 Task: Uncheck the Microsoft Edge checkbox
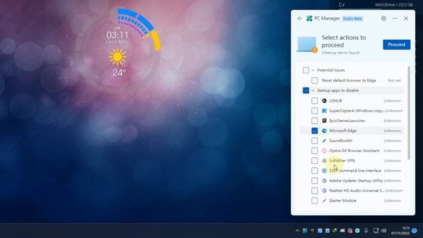(315, 131)
